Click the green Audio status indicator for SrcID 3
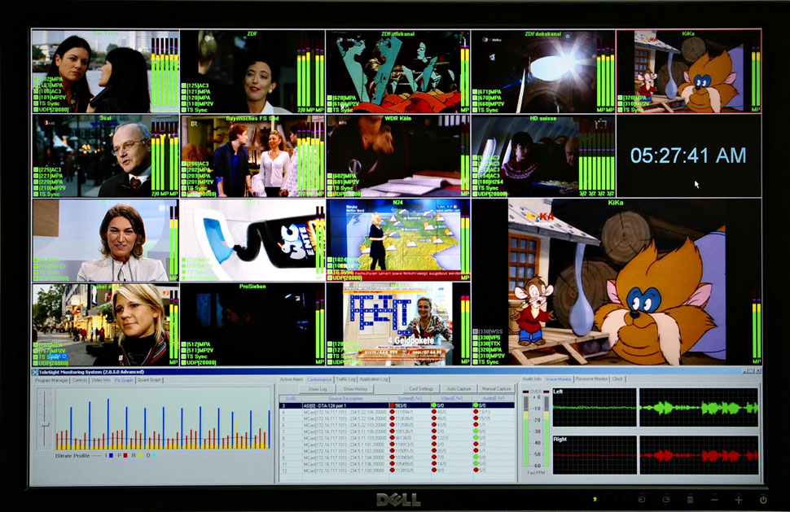 tap(476, 405)
